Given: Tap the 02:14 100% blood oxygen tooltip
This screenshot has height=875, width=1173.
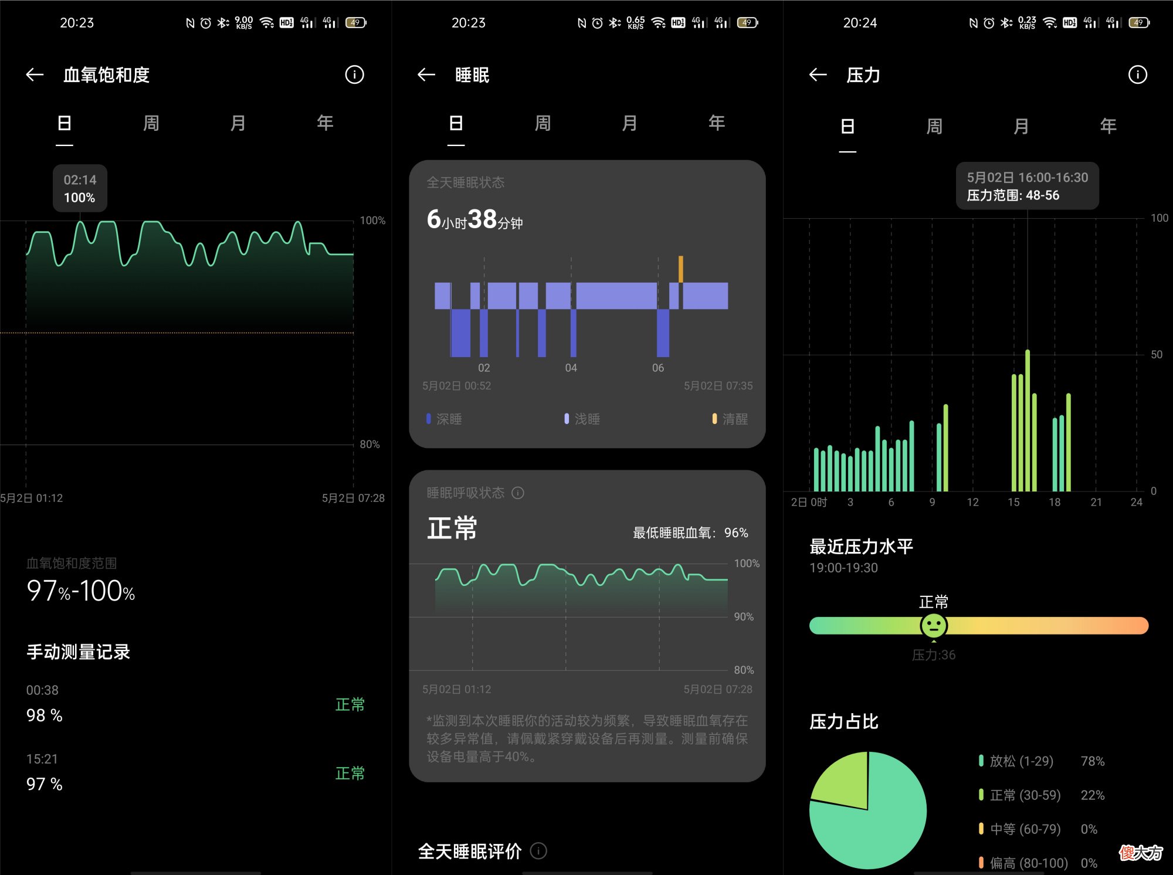Looking at the screenshot, I should coord(80,188).
